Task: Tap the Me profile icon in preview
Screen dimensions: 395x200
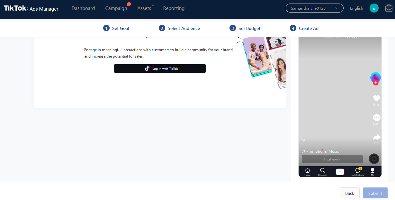Action: click(373, 172)
